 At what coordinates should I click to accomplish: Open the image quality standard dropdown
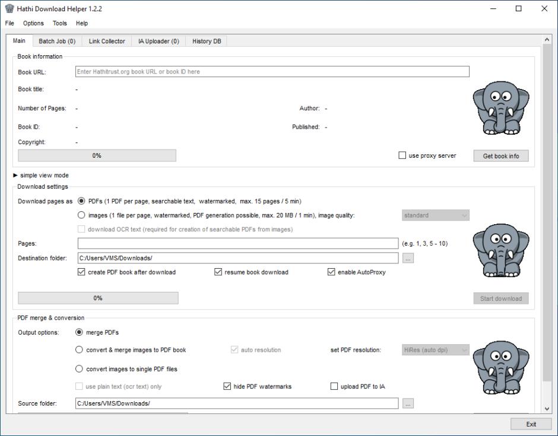[436, 215]
